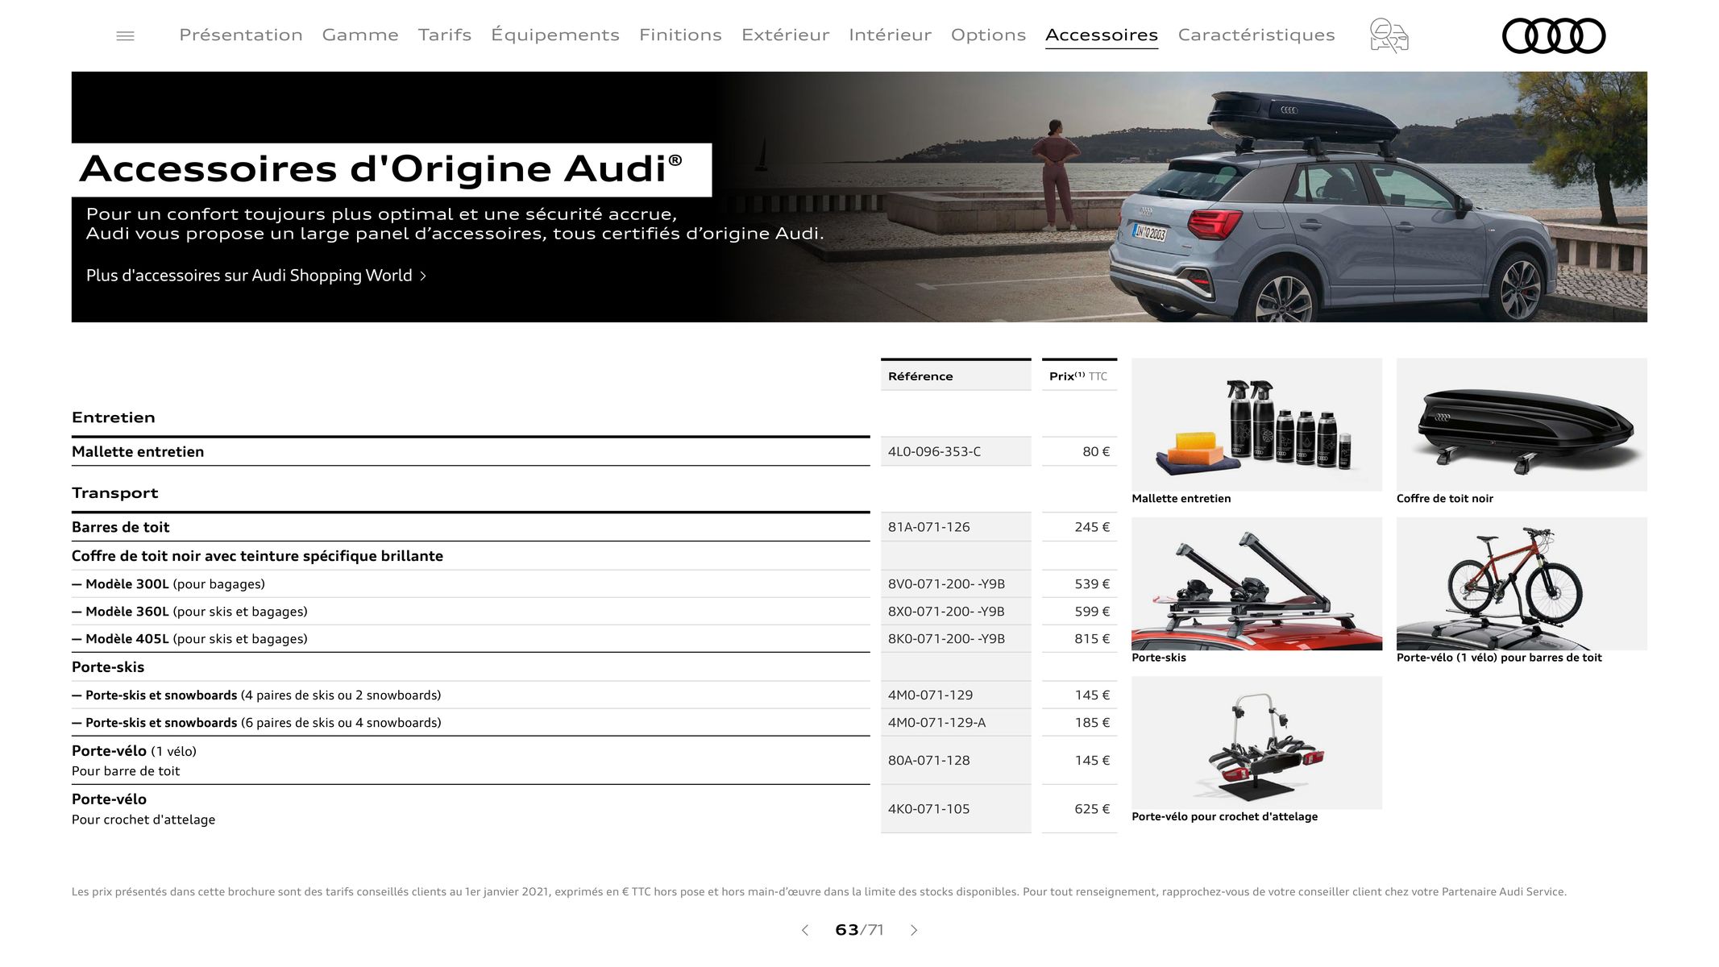Click the 80 € price cell
Image resolution: width=1719 pixels, height=967 pixels.
pyautogui.click(x=1079, y=451)
